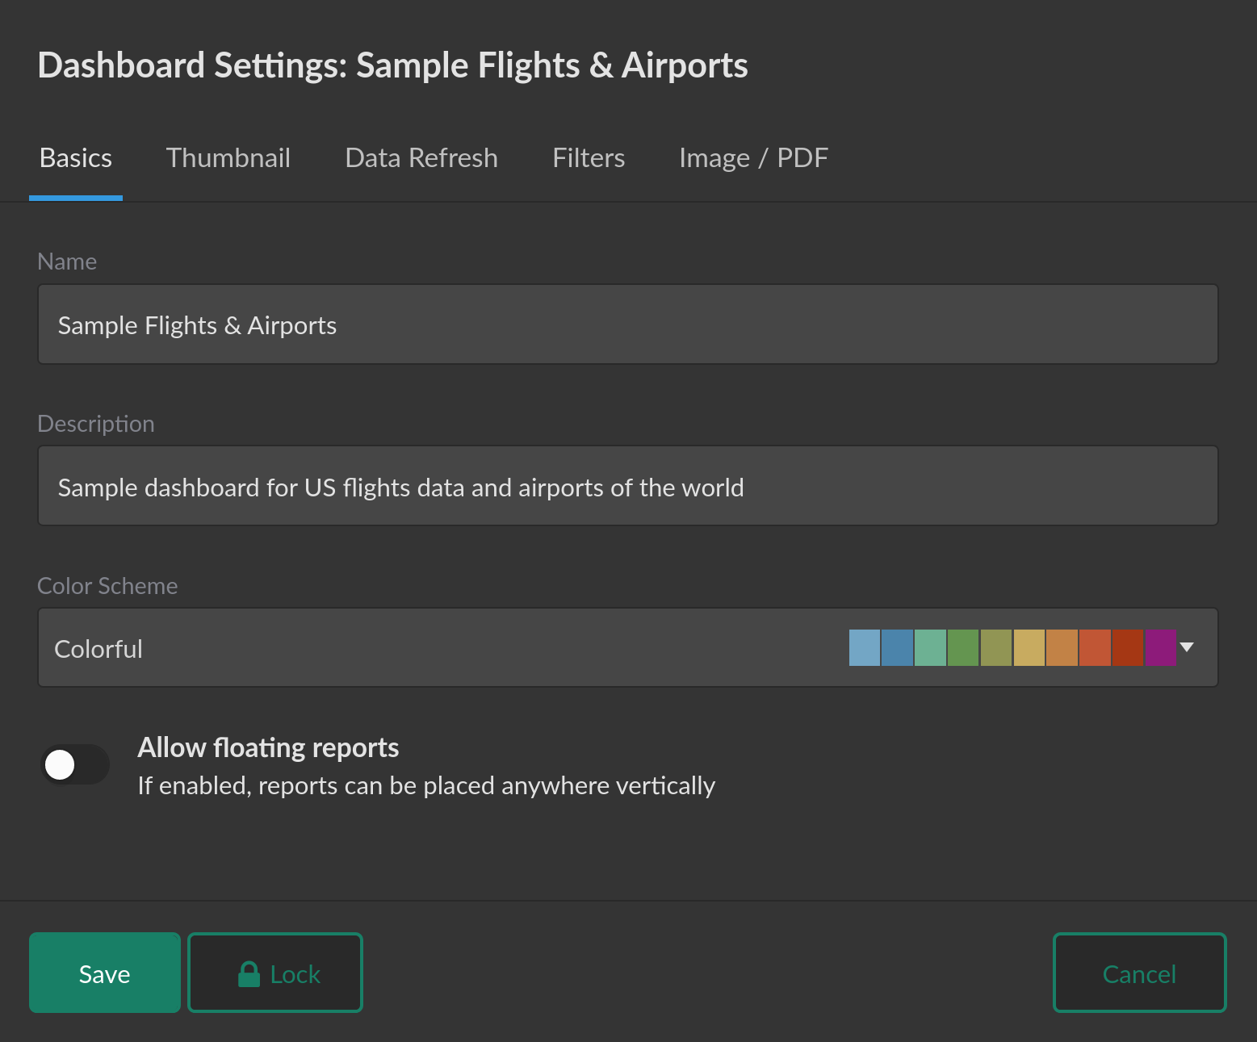The width and height of the screenshot is (1257, 1042).
Task: Open the Thumbnail tab
Action: [228, 158]
